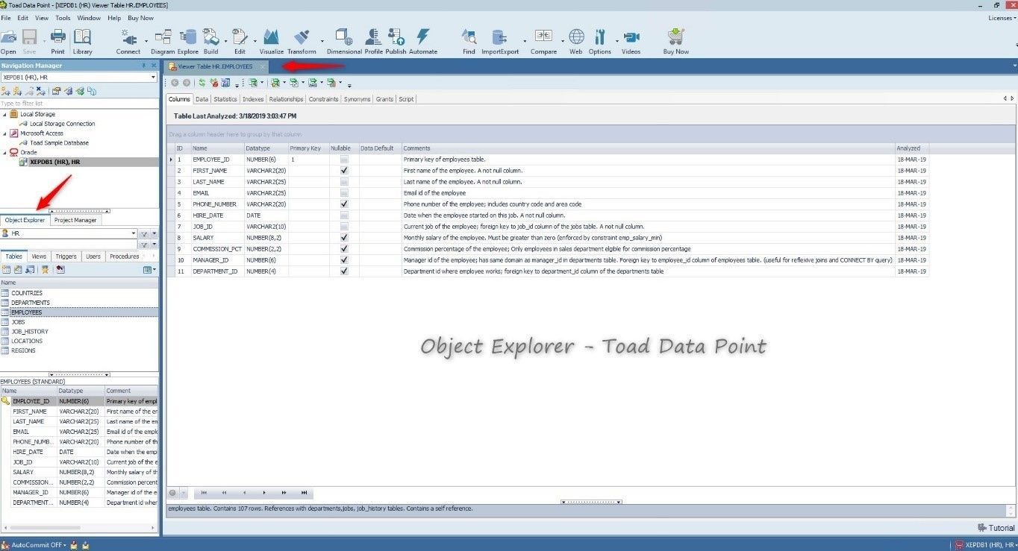Open the HR schema dropdown
The image size is (1018, 551).
[134, 233]
